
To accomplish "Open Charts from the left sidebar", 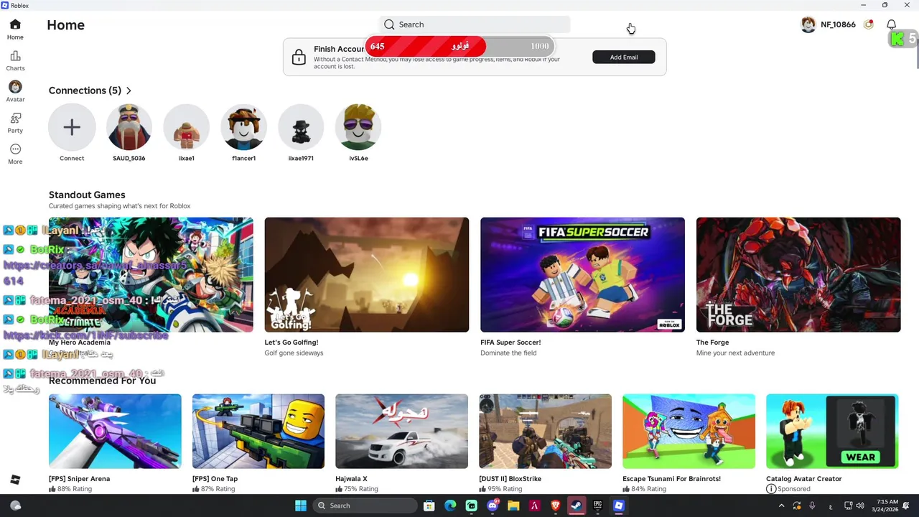I will [15, 61].
